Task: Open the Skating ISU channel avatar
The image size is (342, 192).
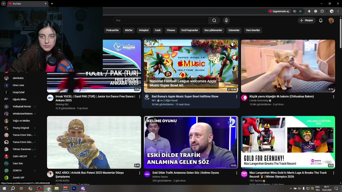Action: (x=50, y=98)
